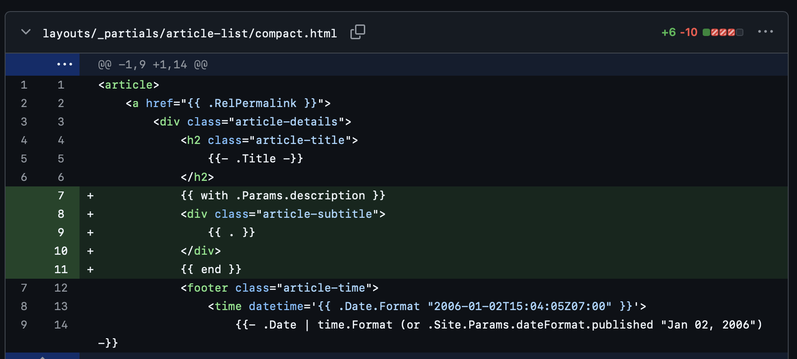Click the diffstat colored squares indicator

pyautogui.click(x=723, y=32)
